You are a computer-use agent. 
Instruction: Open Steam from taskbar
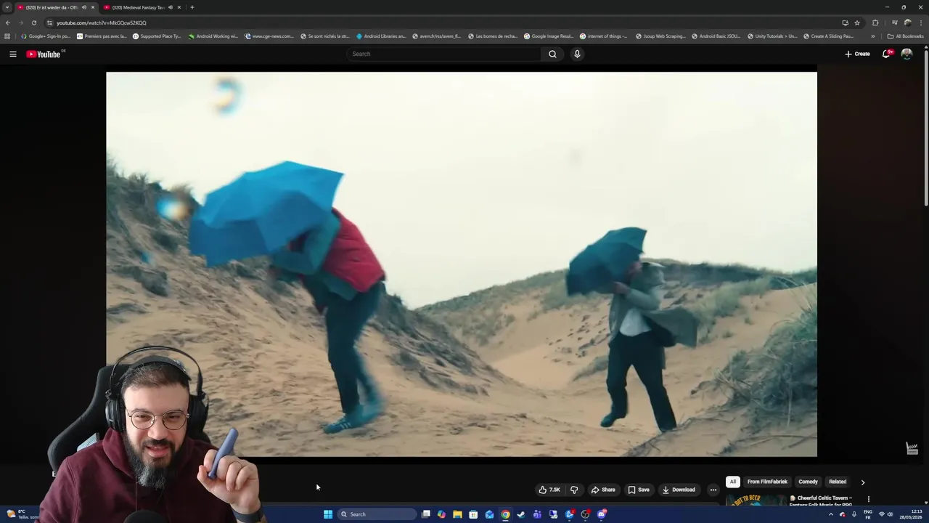(x=521, y=514)
